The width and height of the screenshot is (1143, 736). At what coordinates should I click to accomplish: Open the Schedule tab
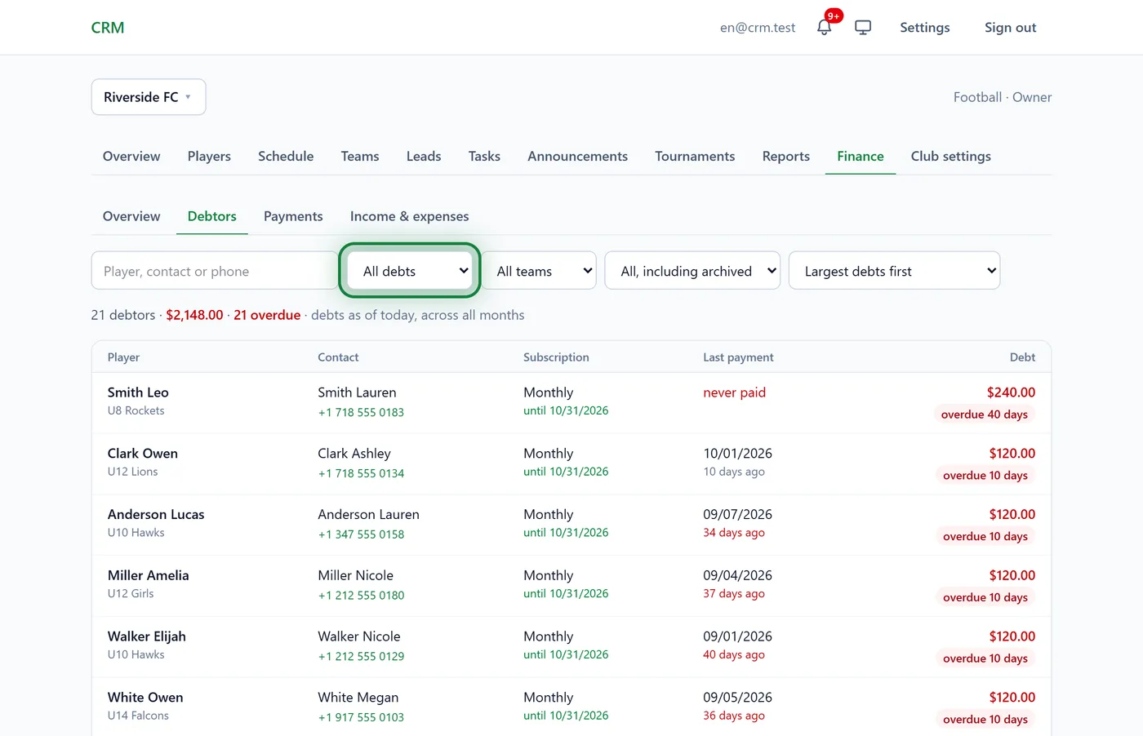coord(286,156)
